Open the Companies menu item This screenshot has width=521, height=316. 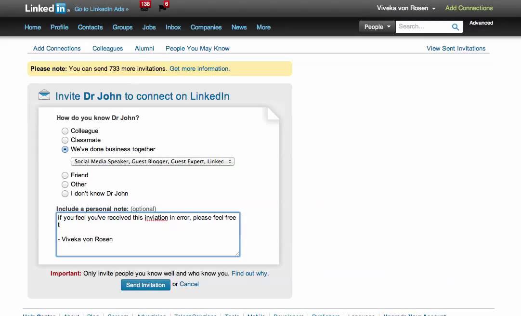click(x=206, y=27)
